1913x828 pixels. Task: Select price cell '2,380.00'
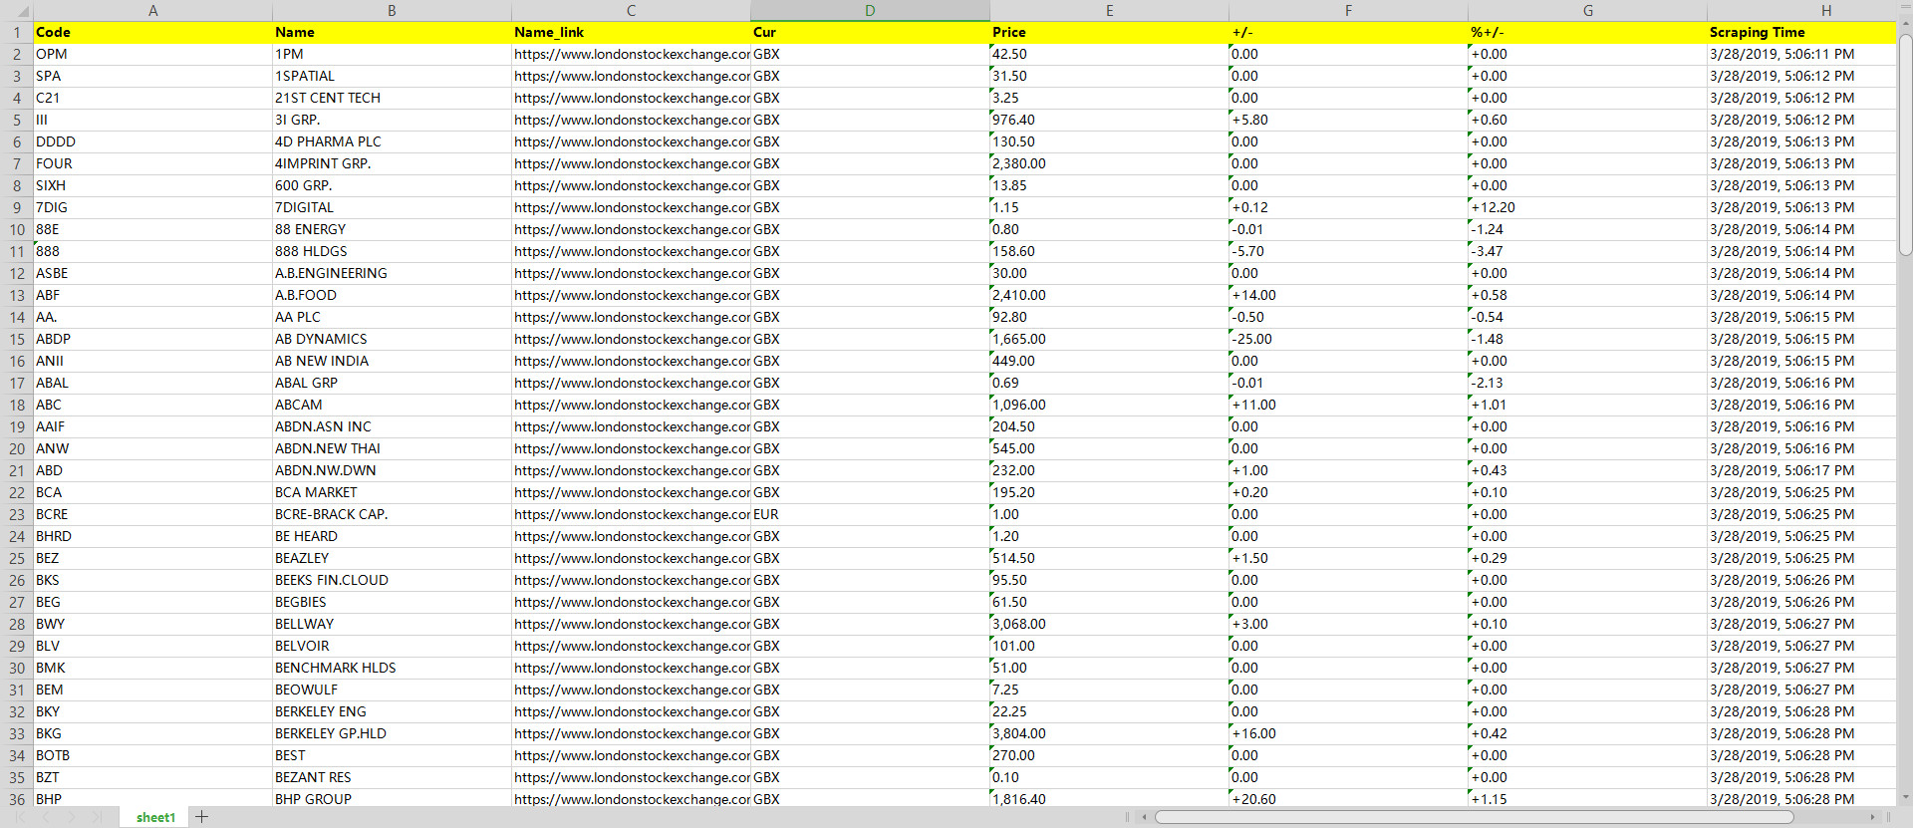click(1109, 163)
